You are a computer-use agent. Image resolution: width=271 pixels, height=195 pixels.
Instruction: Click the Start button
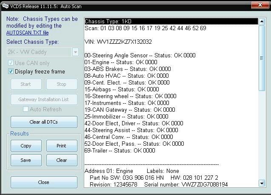point(26,84)
